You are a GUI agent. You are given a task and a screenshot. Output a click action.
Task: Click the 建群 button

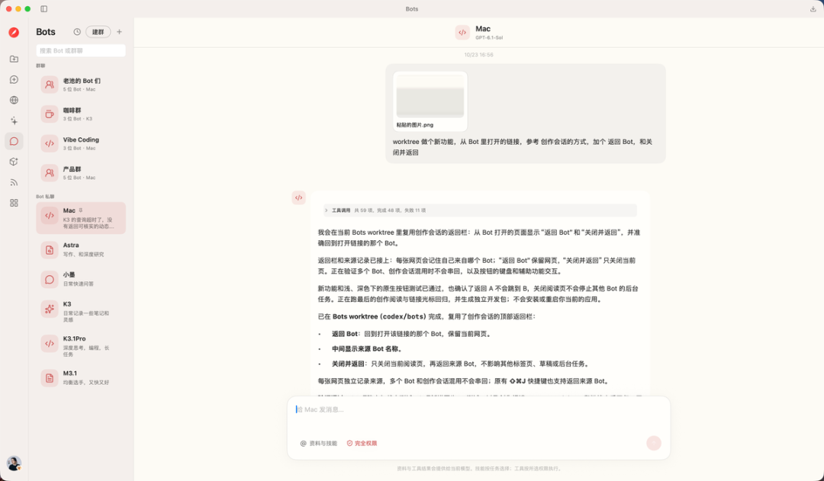[98, 32]
